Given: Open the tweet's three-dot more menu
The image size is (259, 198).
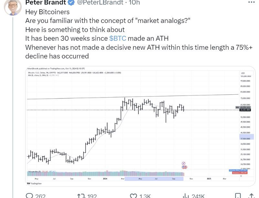Looking at the screenshot, I should click(x=252, y=2).
